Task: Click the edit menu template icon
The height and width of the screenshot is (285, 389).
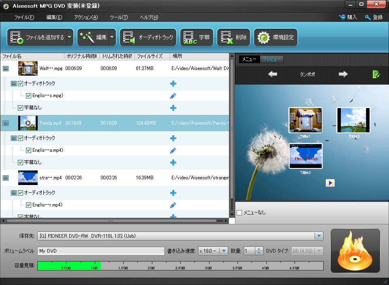Action: click(x=376, y=74)
